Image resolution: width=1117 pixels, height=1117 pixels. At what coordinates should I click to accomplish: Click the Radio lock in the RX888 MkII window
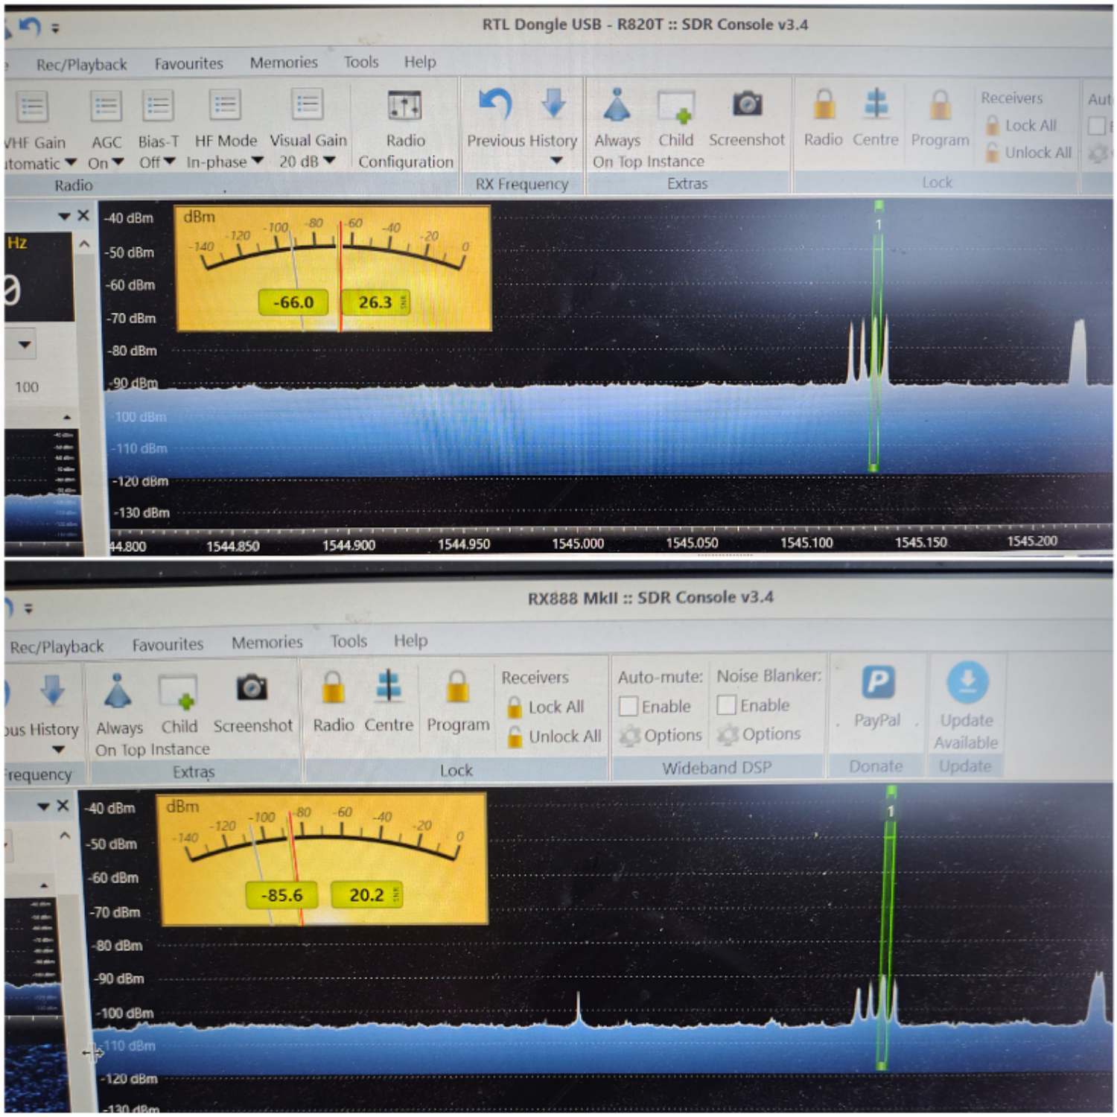[334, 702]
